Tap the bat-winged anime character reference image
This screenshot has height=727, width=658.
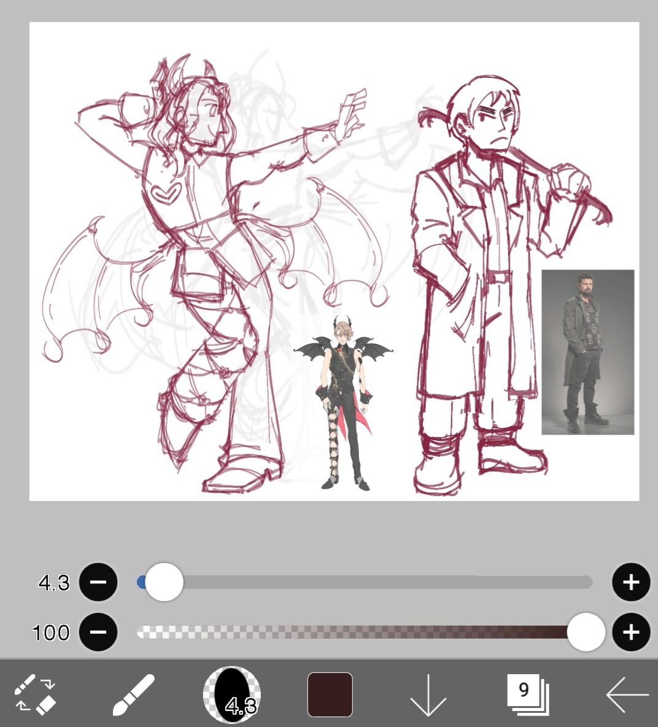(343, 402)
